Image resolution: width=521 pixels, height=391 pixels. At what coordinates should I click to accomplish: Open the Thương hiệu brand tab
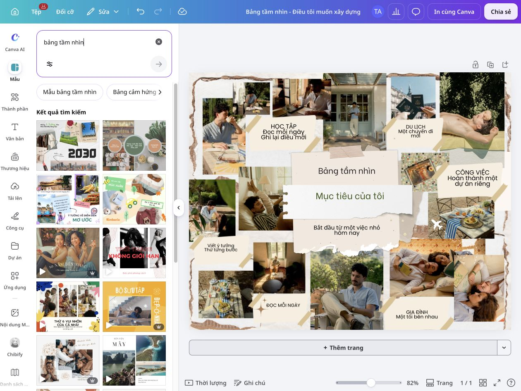[15, 161]
